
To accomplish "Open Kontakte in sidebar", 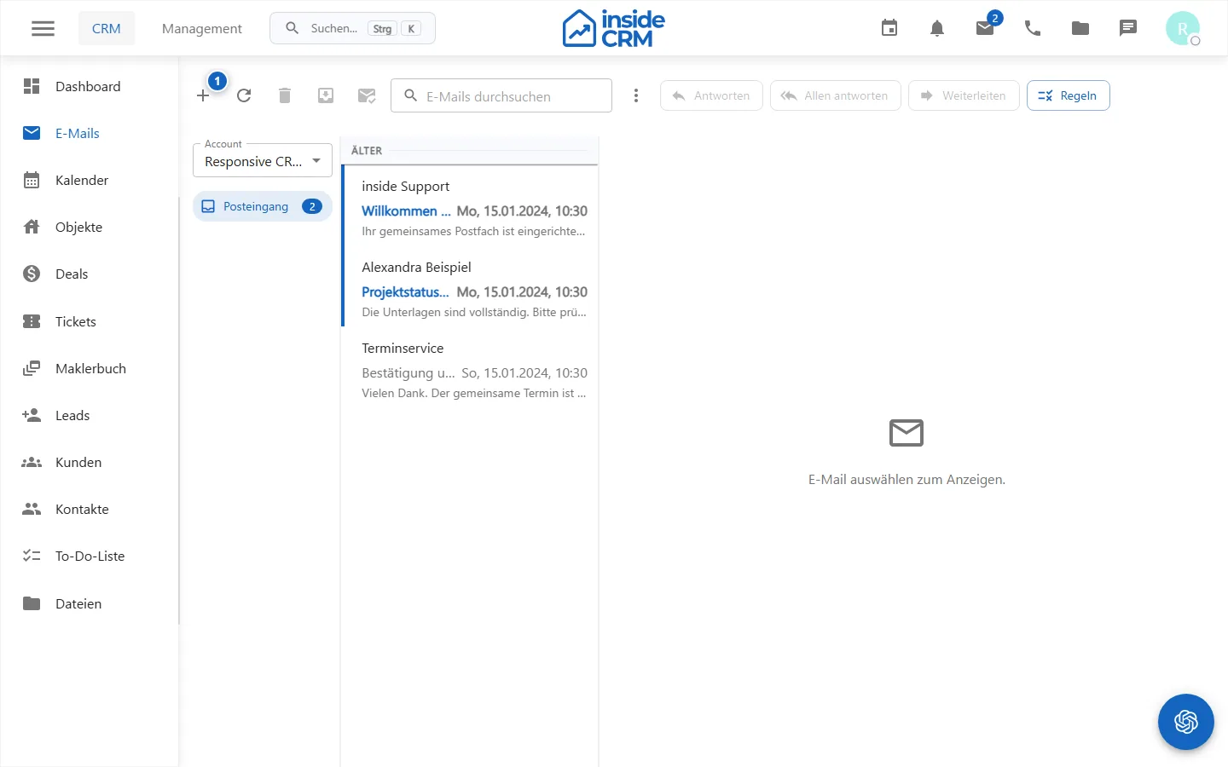I will [89, 509].
